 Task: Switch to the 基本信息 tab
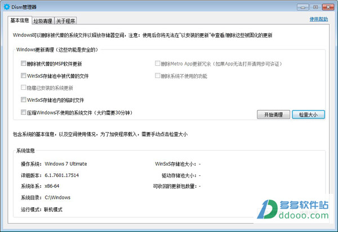(x=20, y=20)
